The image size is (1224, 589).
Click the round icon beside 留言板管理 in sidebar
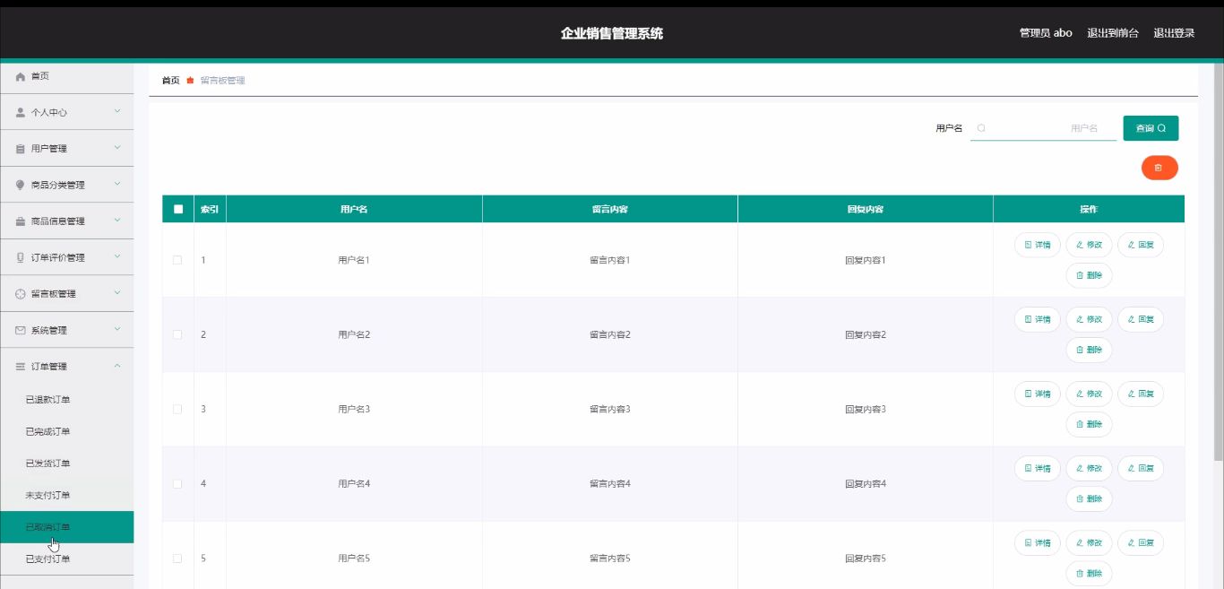[21, 294]
